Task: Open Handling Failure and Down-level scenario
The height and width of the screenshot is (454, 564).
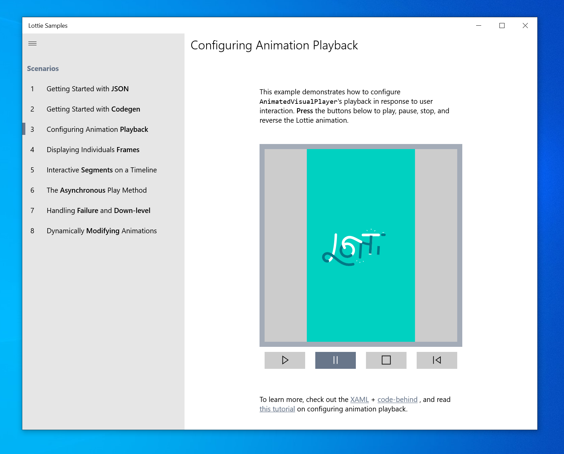Action: (x=103, y=211)
